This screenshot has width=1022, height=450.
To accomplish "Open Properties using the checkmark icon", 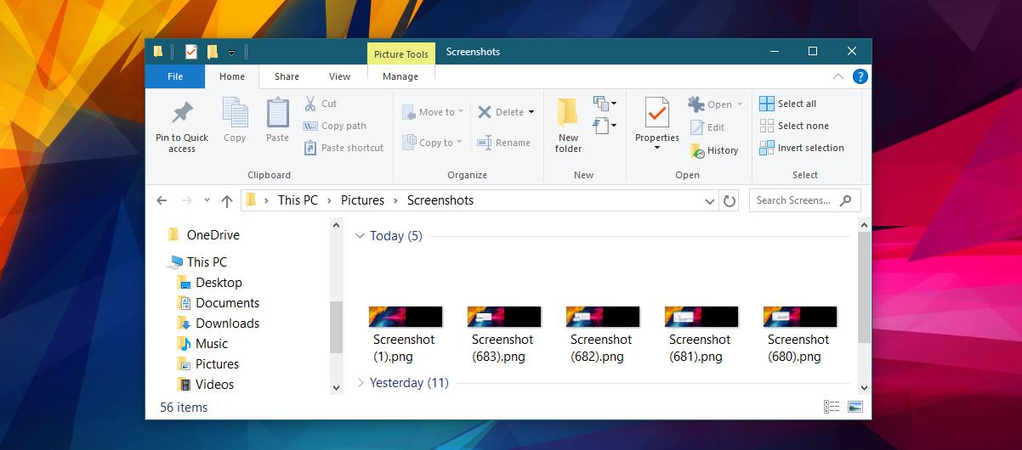I will pos(656,113).
